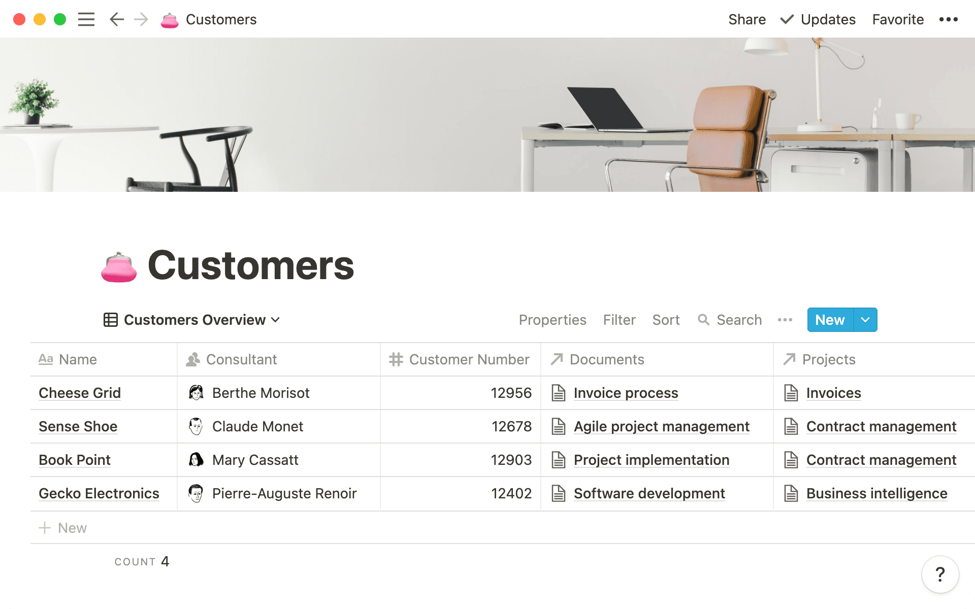
Task: Open the database three-dot options menu
Action: (785, 320)
